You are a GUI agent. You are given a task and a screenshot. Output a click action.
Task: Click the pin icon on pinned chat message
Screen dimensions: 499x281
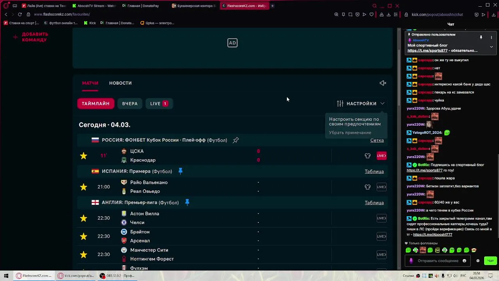tap(481, 37)
